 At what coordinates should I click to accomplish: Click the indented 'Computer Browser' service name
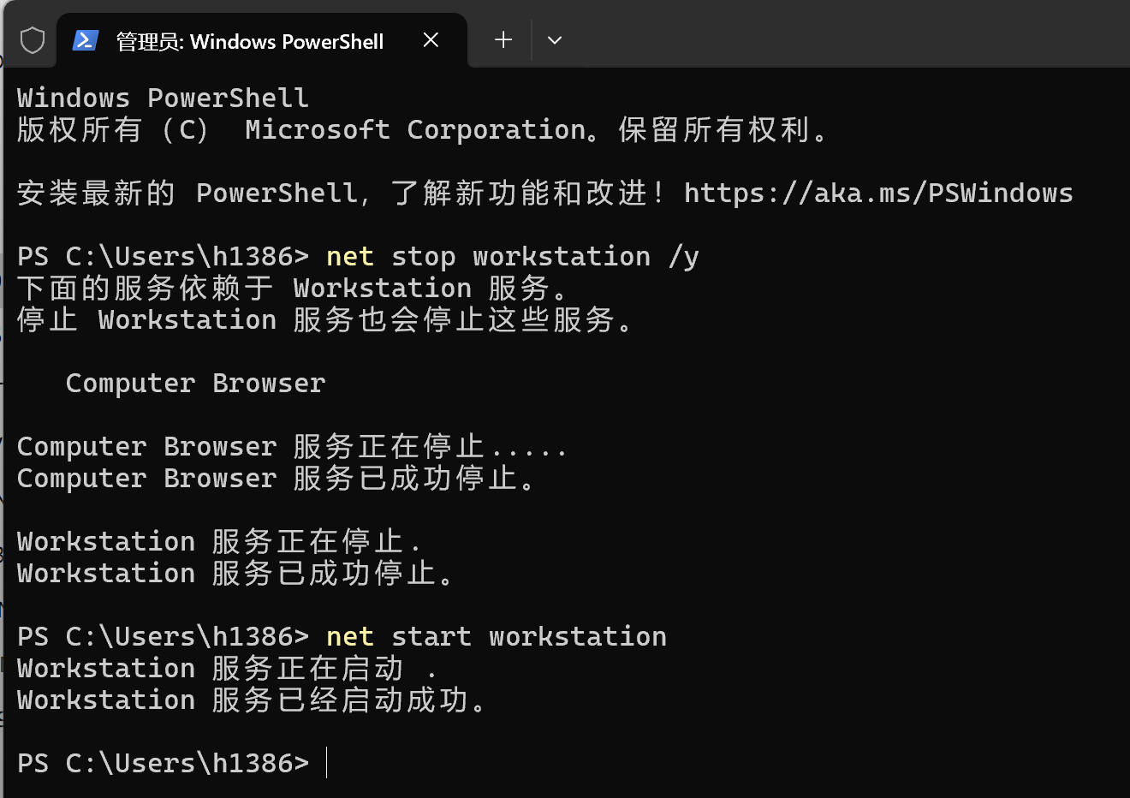[195, 384]
